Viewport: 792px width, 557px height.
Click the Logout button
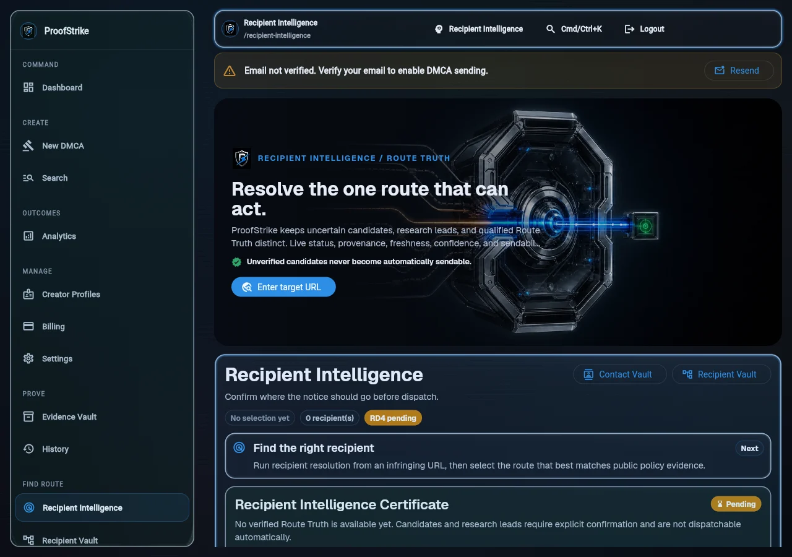[645, 29]
